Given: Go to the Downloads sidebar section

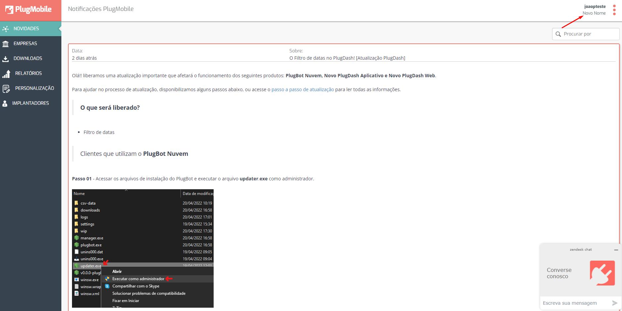Looking at the screenshot, I should (x=31, y=58).
